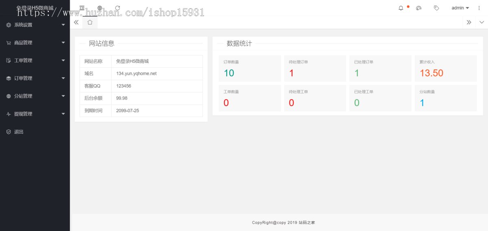The image size is (488, 231).
Task: Expand 提现管理 arrow
Action: click(63, 114)
